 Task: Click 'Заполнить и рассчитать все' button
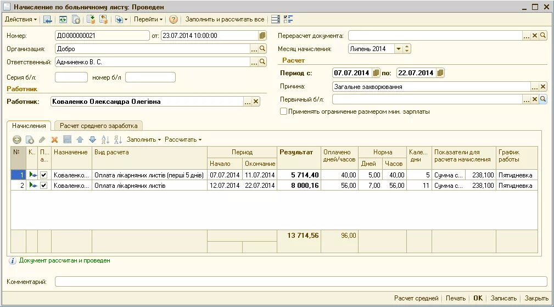coord(225,19)
